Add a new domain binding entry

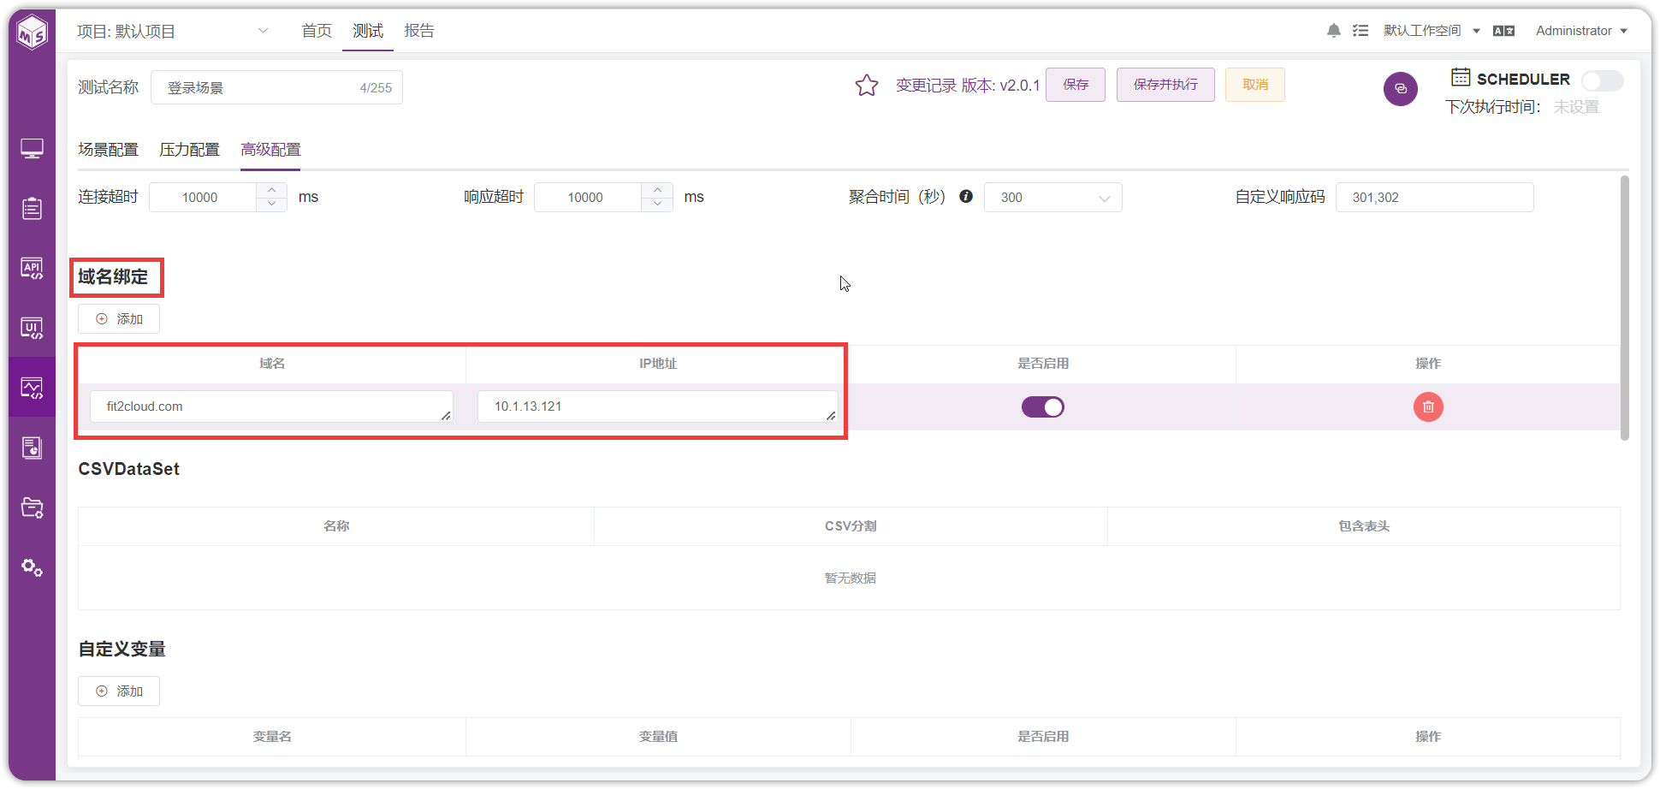click(x=119, y=319)
